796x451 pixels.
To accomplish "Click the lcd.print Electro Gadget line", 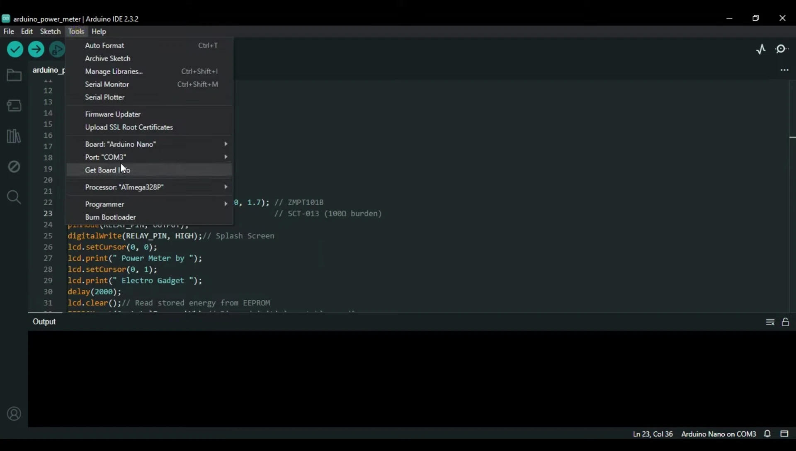I will (x=135, y=281).
